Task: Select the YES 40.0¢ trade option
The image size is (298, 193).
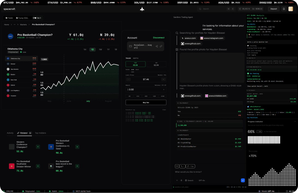Action: [x=135, y=64]
